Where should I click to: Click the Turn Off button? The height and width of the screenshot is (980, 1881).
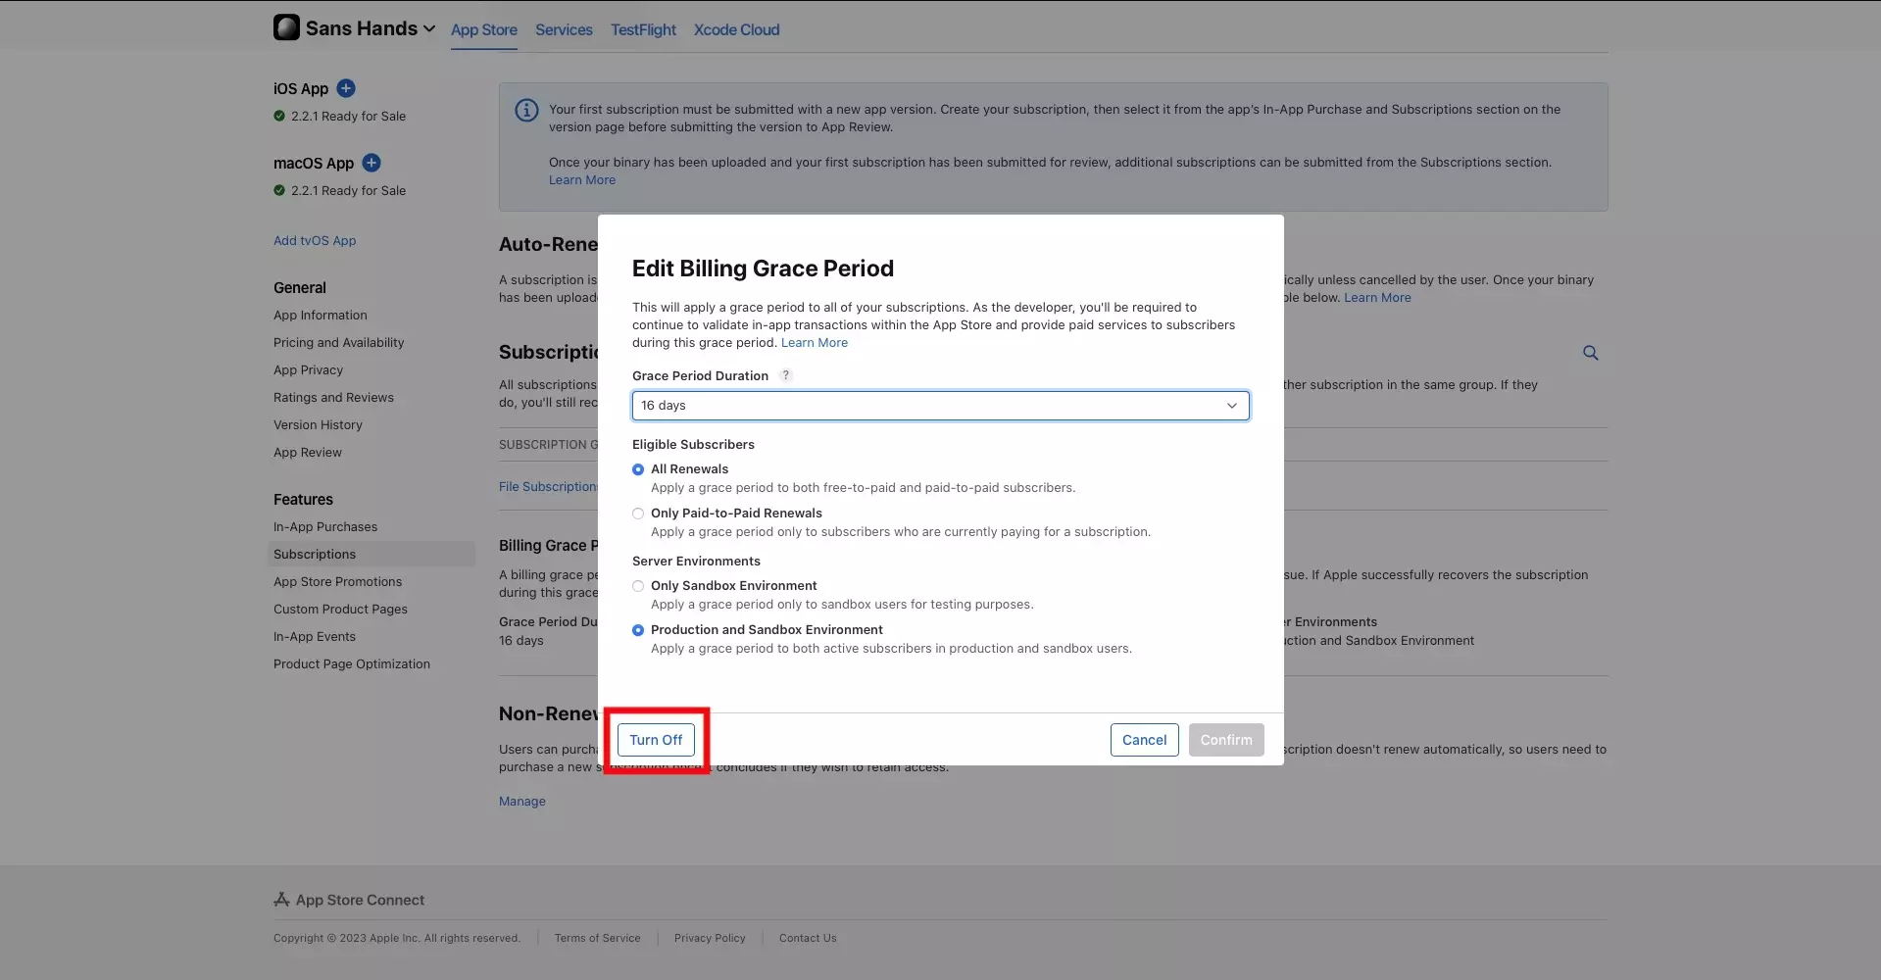click(x=656, y=740)
